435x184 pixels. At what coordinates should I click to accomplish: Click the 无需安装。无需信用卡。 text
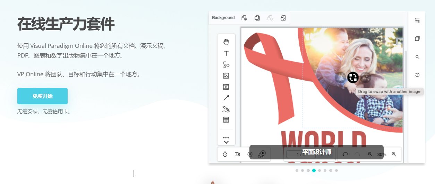(44, 112)
